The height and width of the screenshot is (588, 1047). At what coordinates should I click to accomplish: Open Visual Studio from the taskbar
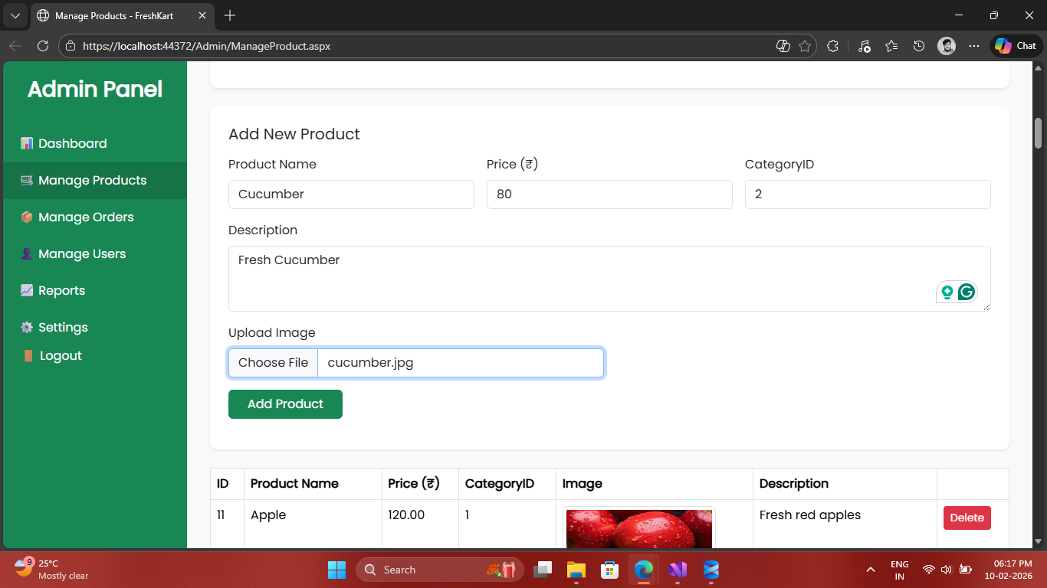[678, 570]
